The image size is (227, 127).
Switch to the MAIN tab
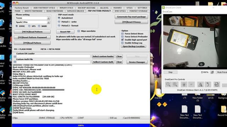17,11
